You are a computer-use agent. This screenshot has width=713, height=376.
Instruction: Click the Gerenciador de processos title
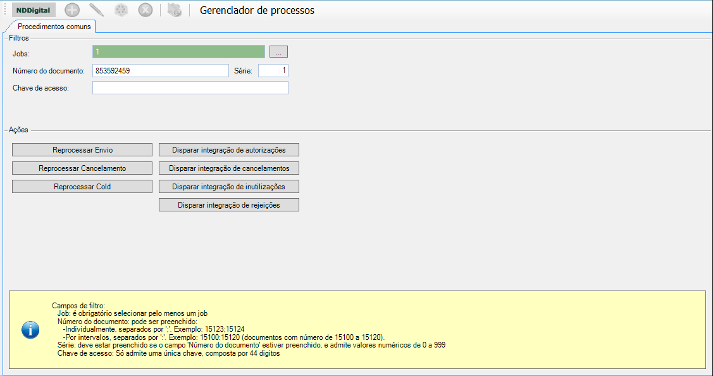(257, 11)
